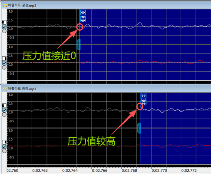Click lower window's title text 바출라프 광장.mp3
This screenshot has width=211, height=174.
tap(22, 89)
